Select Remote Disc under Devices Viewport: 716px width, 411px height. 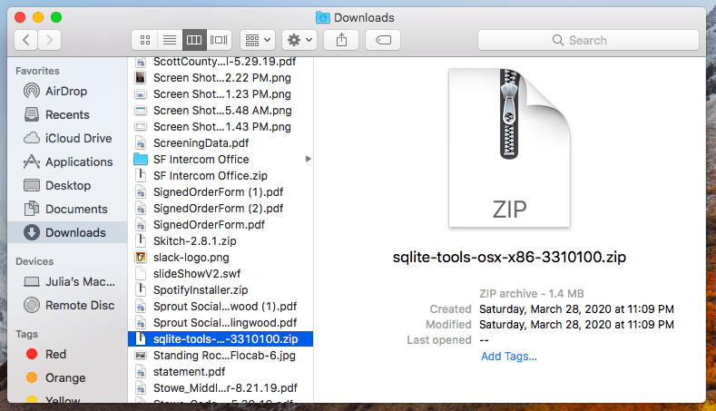tap(80, 305)
